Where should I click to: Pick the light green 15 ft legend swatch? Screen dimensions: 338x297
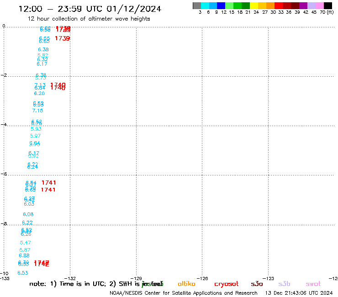point(230,5)
